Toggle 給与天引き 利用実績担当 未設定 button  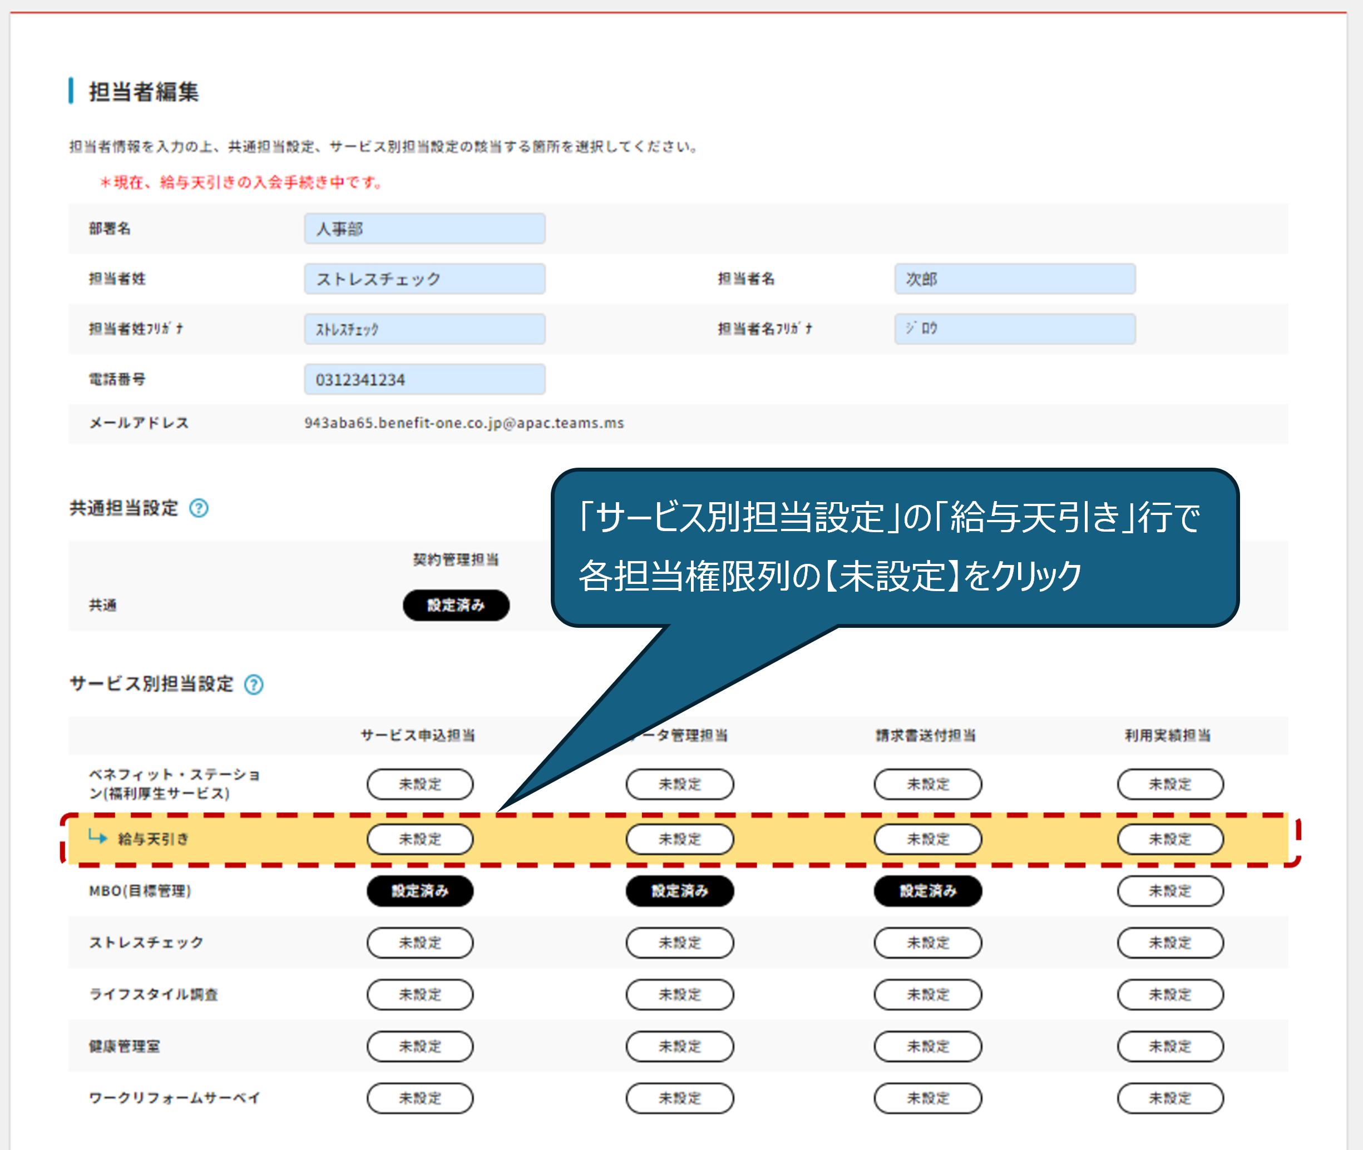(1170, 839)
